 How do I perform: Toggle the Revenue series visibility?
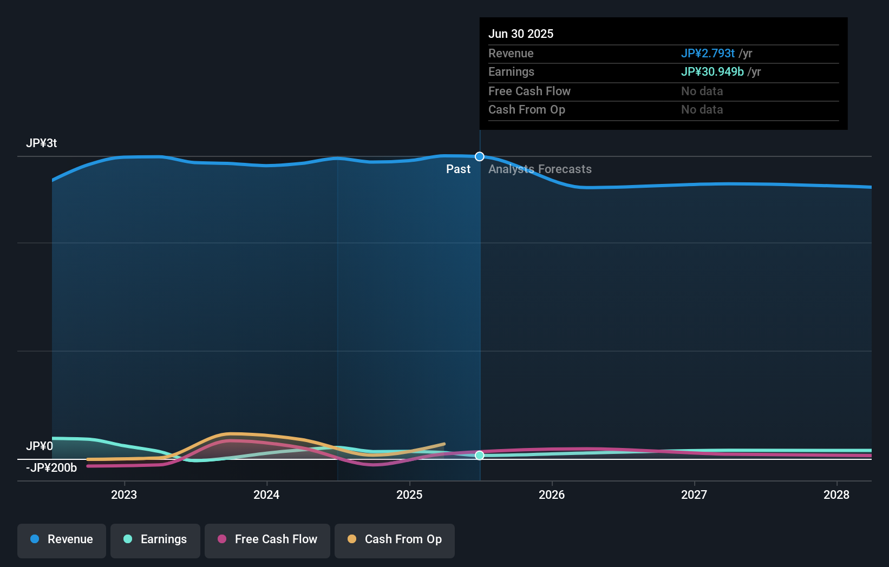coord(61,539)
